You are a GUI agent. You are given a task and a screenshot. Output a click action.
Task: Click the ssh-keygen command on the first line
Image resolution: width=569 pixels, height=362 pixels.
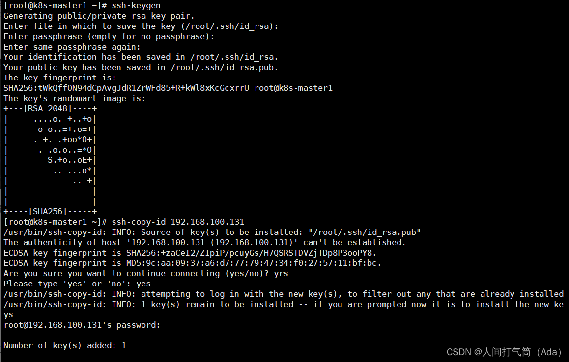coord(136,5)
